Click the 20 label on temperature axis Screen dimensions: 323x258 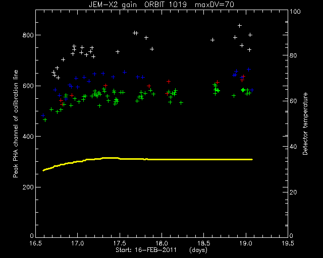coord(294,192)
